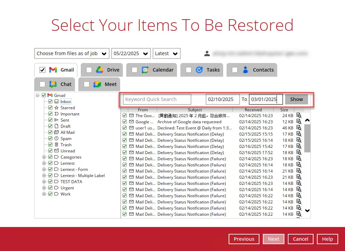Screen dimensions: 345x251
Task: Click the Google Contacts icon
Action: click(245, 70)
